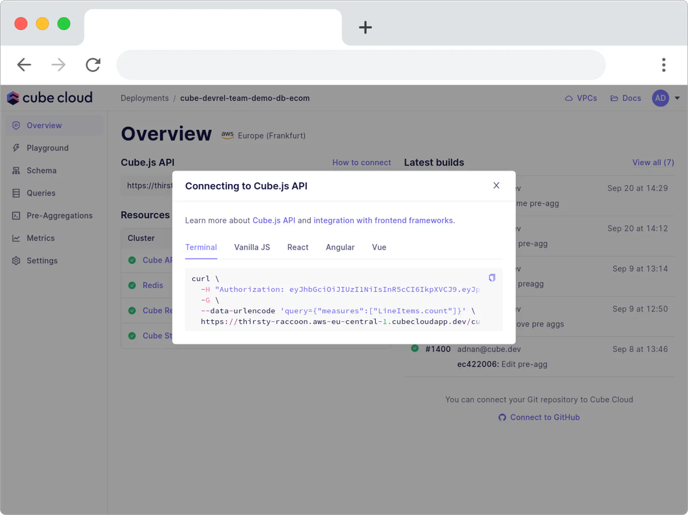Click View all (7) builds
Viewport: 688px width, 515px height.
[653, 162]
